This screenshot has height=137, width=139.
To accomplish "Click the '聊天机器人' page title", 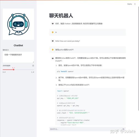I will 61,16.
